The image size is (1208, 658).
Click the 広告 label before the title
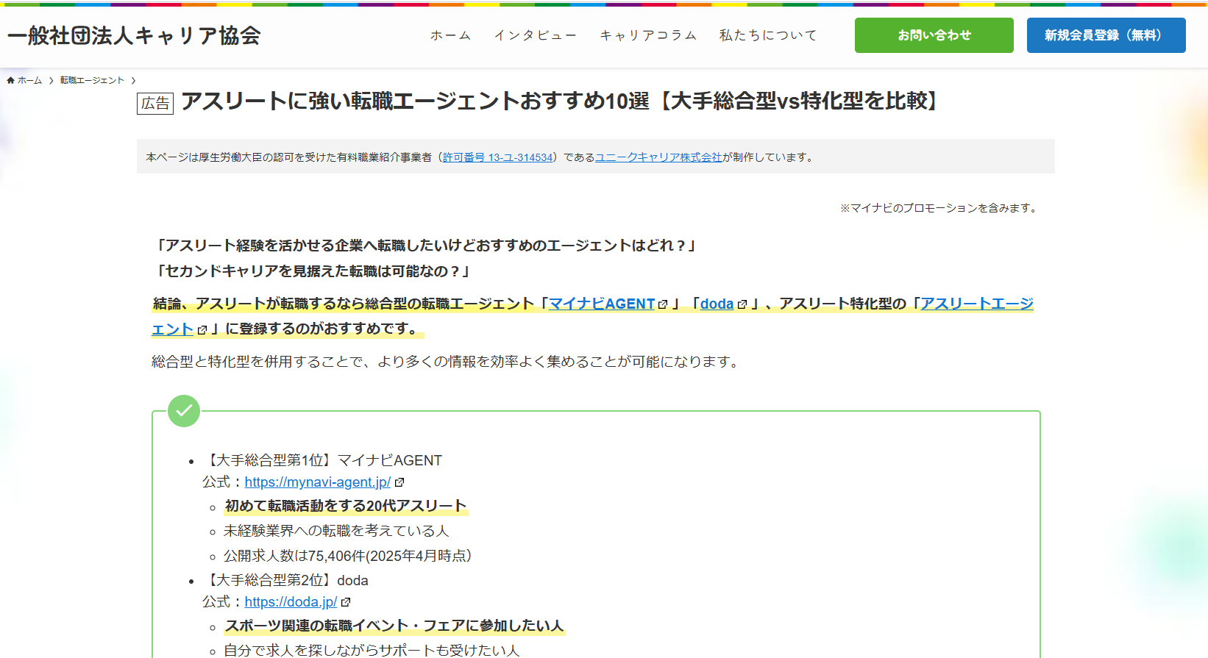155,103
